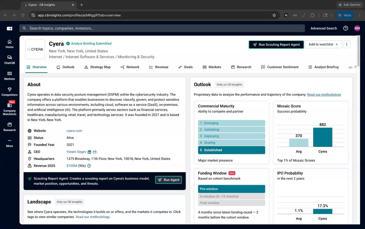
Task: Select the Validating maturity stage
Action: (231, 129)
